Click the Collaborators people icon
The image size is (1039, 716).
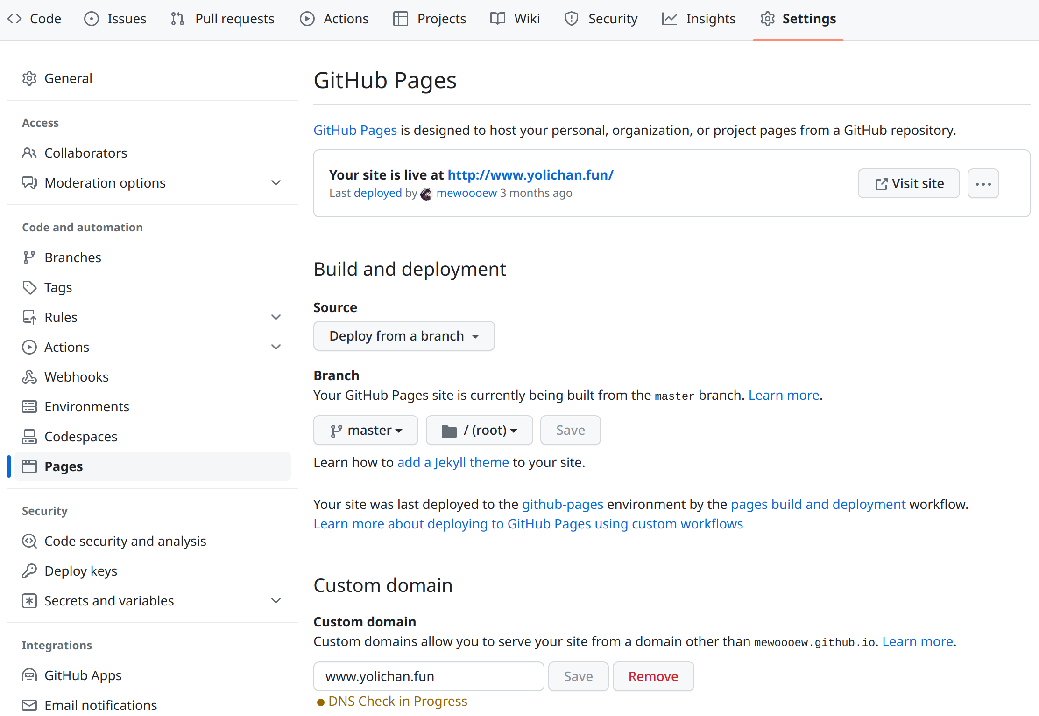pos(29,153)
